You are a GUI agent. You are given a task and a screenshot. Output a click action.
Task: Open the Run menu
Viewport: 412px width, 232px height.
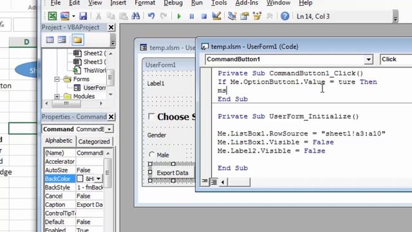tap(197, 3)
